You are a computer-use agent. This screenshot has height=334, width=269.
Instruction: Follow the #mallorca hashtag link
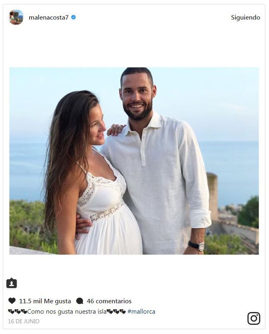click(141, 312)
